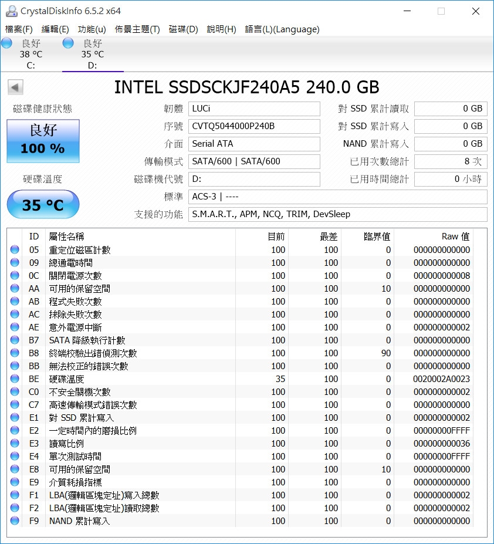Viewport: 494px width, 544px height.
Task: Click the raw value 0020002A0023
Action: 441,379
